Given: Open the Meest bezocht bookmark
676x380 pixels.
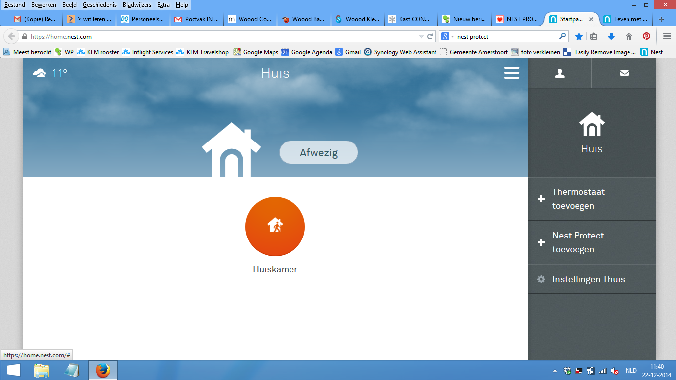Looking at the screenshot, I should [28, 52].
